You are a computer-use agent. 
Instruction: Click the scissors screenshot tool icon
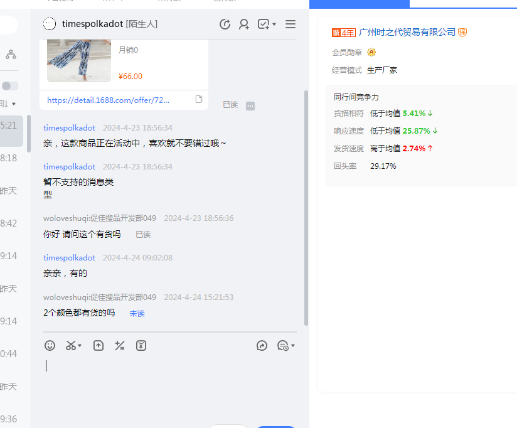(71, 345)
